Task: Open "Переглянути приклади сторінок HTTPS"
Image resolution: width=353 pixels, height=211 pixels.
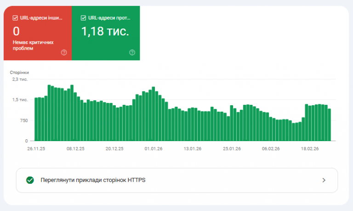Action: [177, 180]
